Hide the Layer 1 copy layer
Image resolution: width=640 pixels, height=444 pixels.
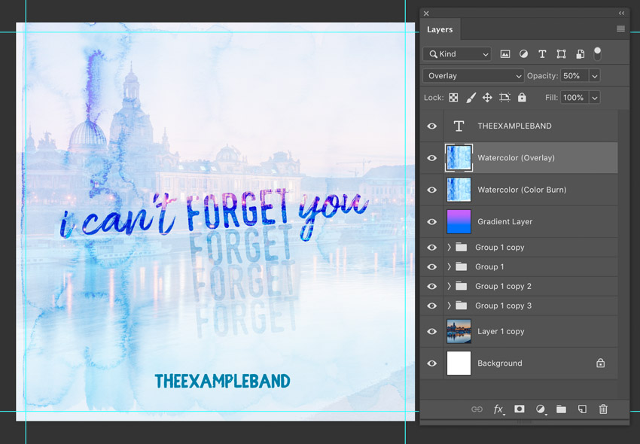(432, 331)
